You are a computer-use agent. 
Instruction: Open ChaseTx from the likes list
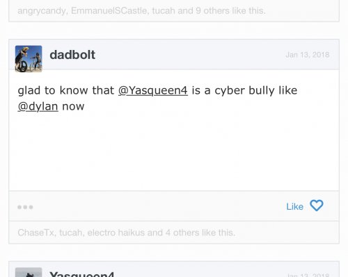pos(36,233)
